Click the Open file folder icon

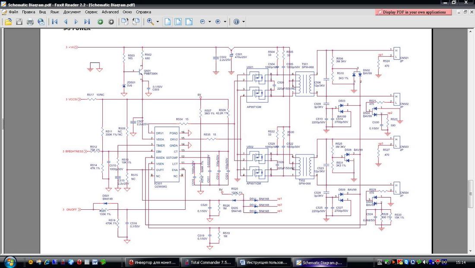(x=8, y=22)
